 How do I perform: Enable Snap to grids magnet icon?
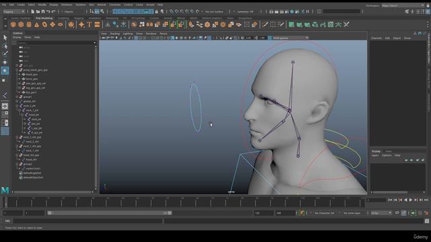171,11
